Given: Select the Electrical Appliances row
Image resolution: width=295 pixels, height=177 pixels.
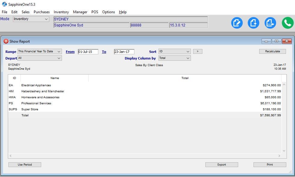Looking at the screenshot, I should [145, 85].
